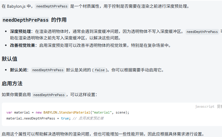Image resolution: width=222 pixels, height=137 pixels.
Task: Click the bold "深度预处理" bullet label
Action: coord(20,31)
